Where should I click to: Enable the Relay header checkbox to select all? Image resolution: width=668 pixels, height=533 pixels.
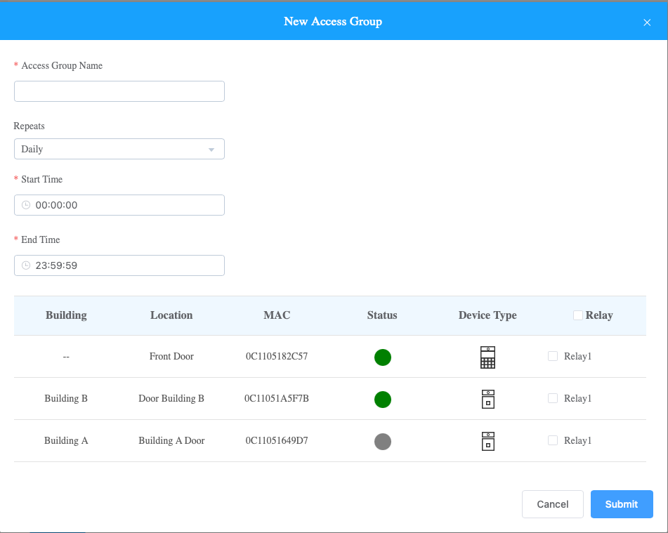tap(579, 315)
